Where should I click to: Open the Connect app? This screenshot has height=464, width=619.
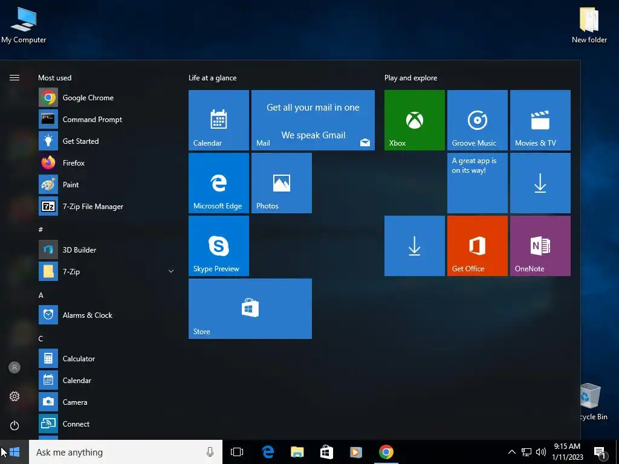click(106, 424)
